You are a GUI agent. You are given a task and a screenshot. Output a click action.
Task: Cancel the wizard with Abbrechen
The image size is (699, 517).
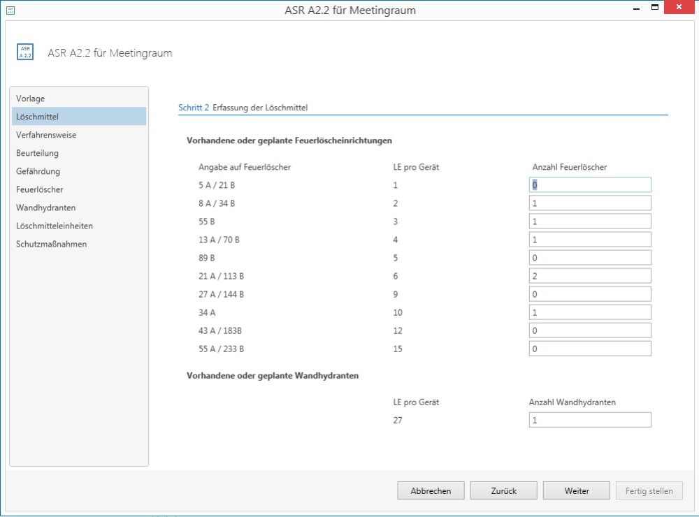pyautogui.click(x=431, y=491)
